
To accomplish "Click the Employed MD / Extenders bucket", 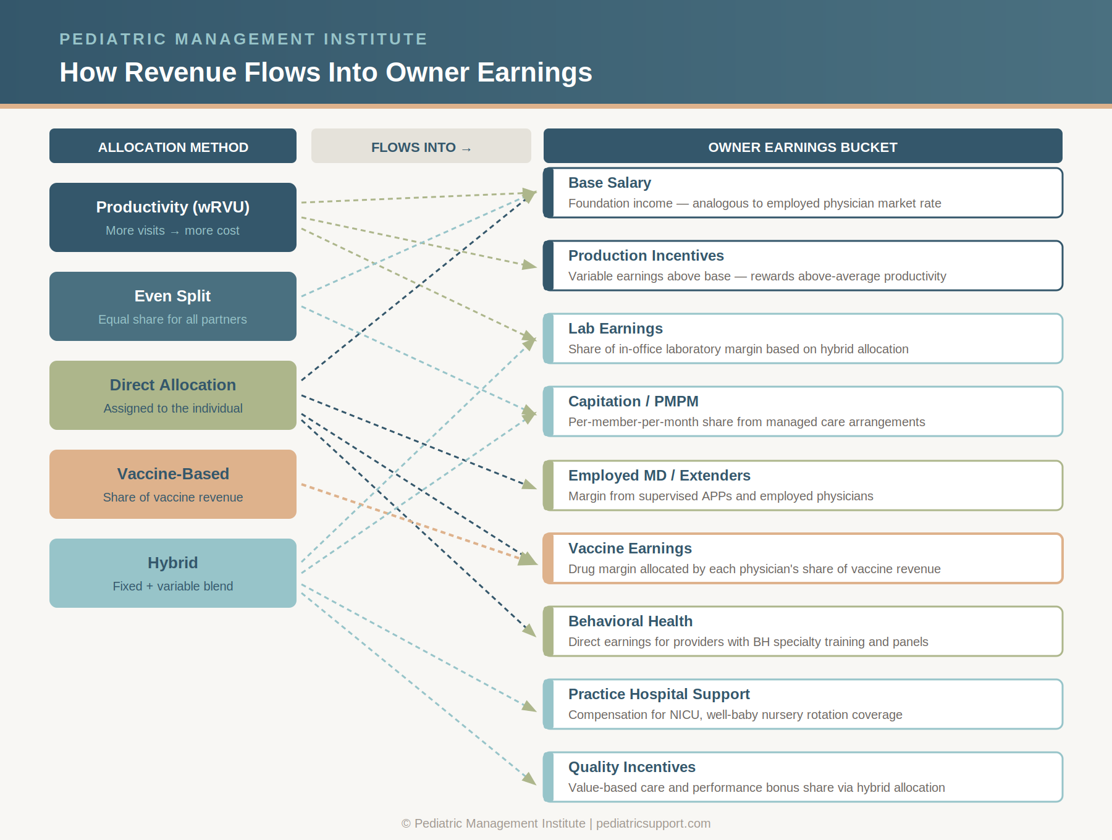I will 803,485.
